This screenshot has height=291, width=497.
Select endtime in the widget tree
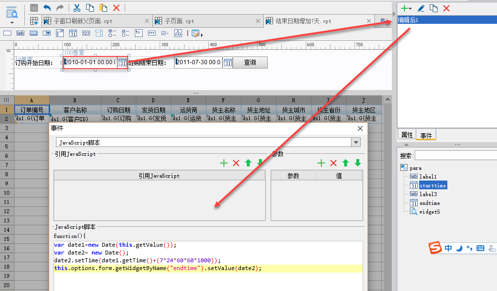coord(429,203)
